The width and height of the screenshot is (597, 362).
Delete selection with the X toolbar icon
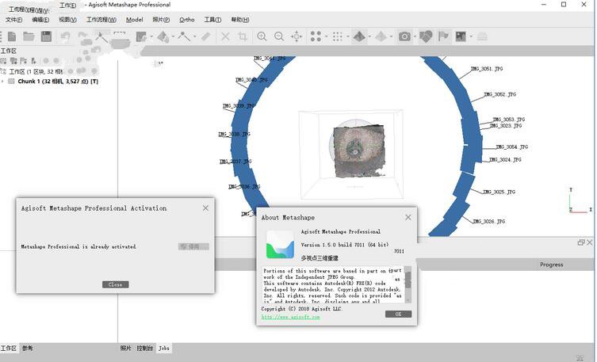tap(225, 36)
